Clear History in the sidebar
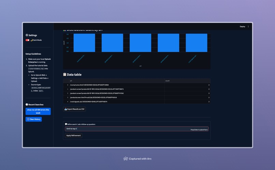Screen dimensions: 275x170 (34, 119)
